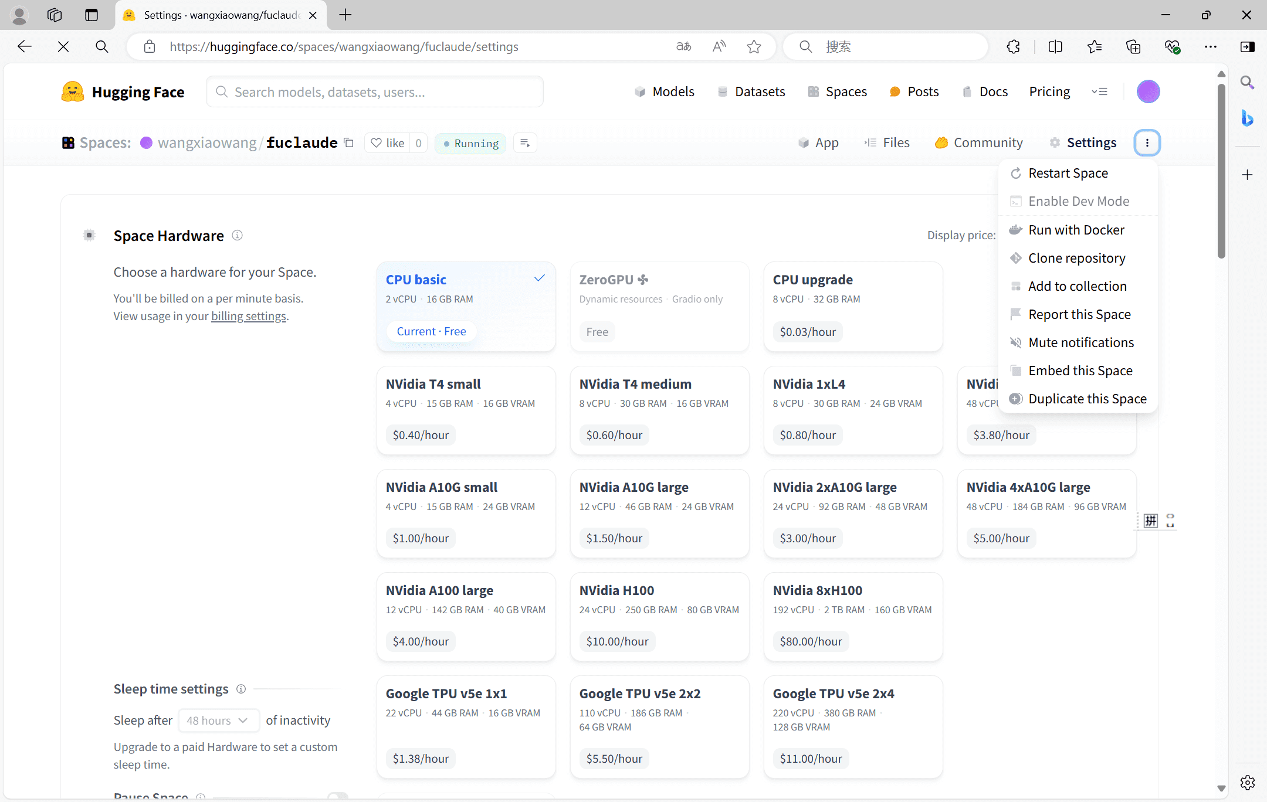Screen dimensions: 1267x802
Task: Open the user avatar profile menu
Action: [1148, 91]
